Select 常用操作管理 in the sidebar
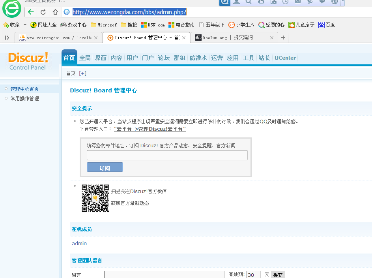Viewport: 372px width, 278px height. pos(25,98)
